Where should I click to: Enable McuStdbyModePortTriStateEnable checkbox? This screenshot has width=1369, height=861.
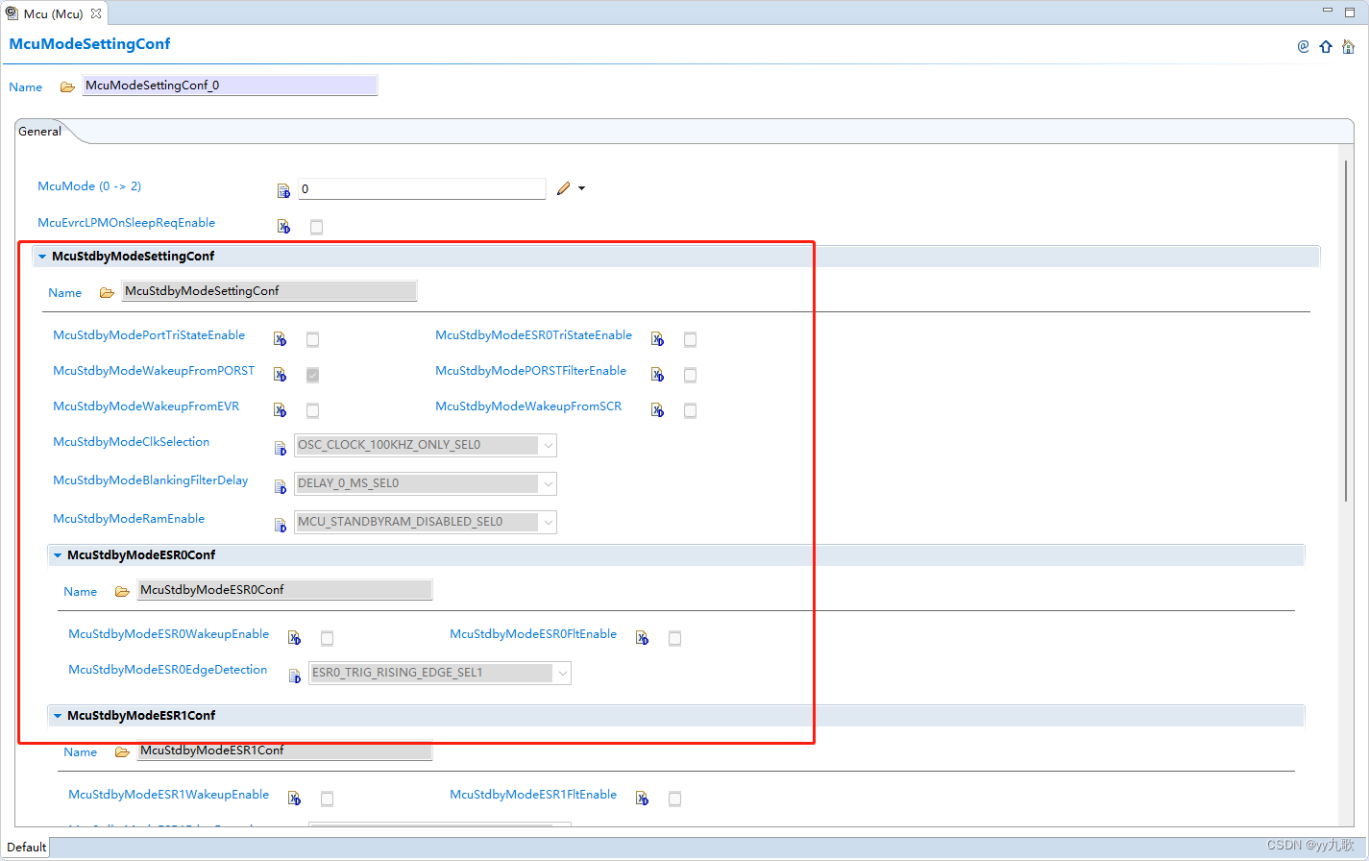click(x=312, y=339)
